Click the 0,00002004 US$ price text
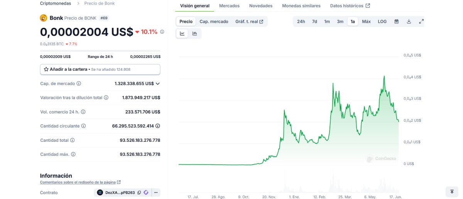 87,32
